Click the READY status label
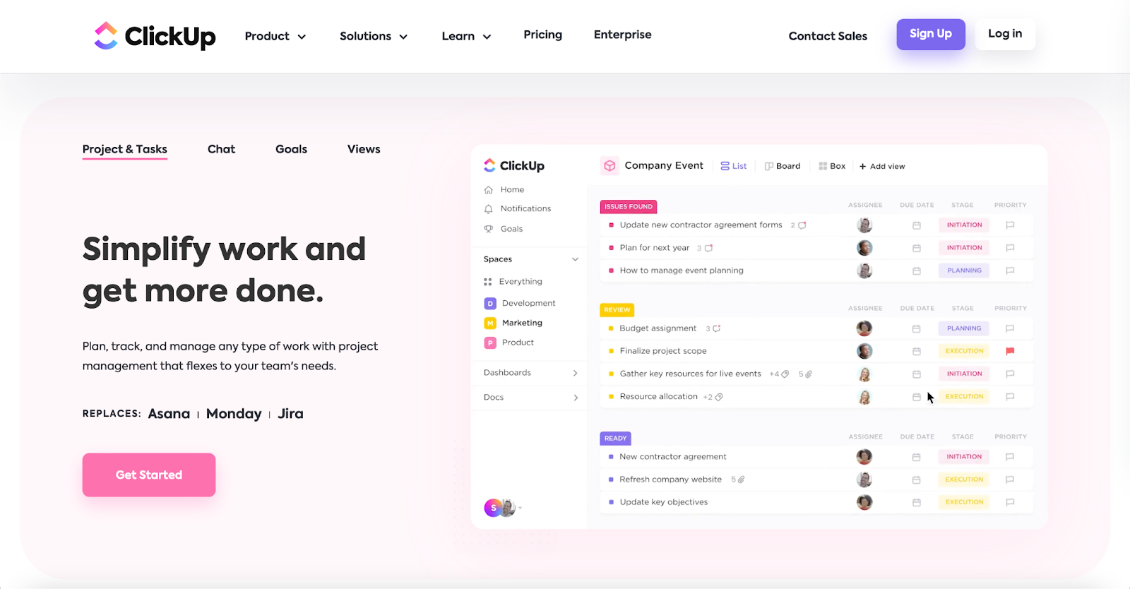The image size is (1130, 589). pyautogui.click(x=615, y=439)
